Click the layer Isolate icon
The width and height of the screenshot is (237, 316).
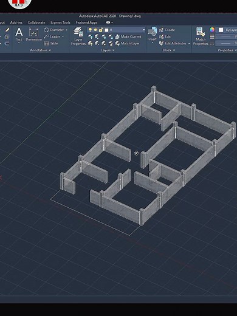(97, 36)
